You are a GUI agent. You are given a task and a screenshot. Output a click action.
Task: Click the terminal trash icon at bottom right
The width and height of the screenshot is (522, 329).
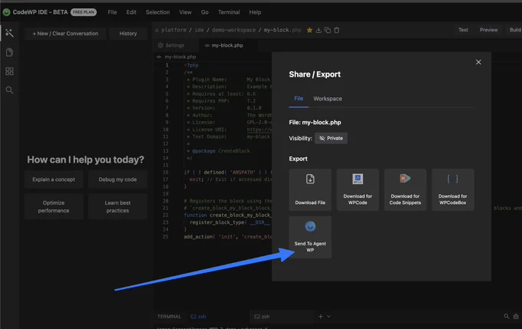coord(516,317)
